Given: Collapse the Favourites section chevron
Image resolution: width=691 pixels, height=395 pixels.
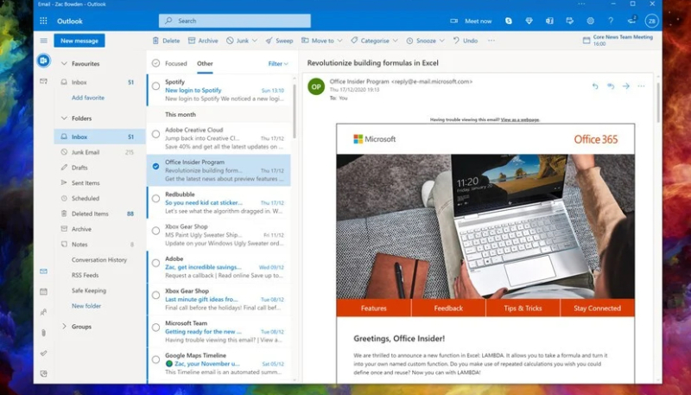Looking at the screenshot, I should pos(64,64).
